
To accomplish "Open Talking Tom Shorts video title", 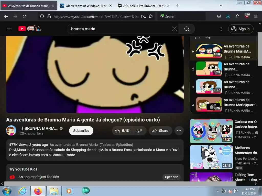I will 246,177.
